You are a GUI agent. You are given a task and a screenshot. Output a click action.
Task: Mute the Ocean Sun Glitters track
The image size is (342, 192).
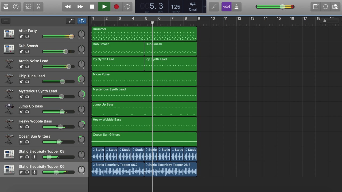tap(21, 142)
